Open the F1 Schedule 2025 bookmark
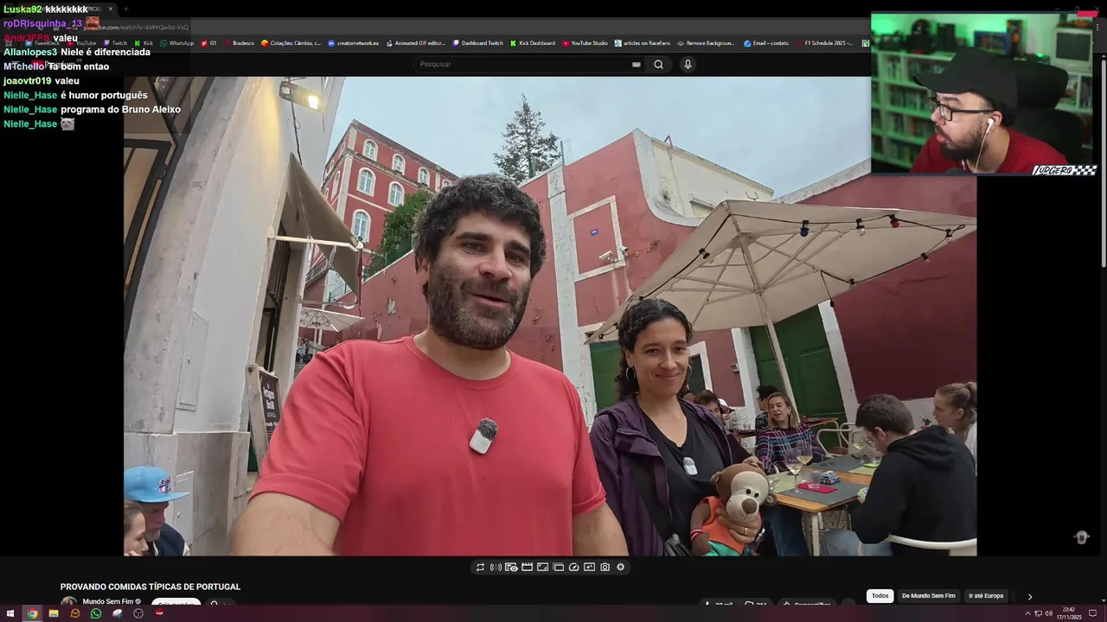The width and height of the screenshot is (1107, 622). (824, 43)
